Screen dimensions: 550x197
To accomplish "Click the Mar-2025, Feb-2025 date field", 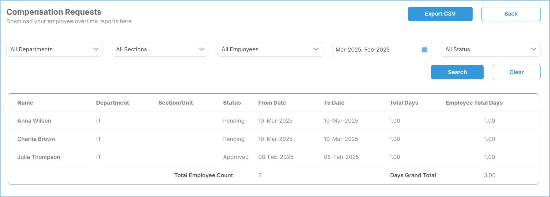I will pos(376,50).
